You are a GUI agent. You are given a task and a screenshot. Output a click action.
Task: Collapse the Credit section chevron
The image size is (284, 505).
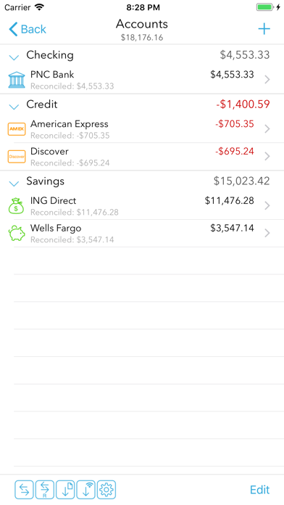[14, 107]
